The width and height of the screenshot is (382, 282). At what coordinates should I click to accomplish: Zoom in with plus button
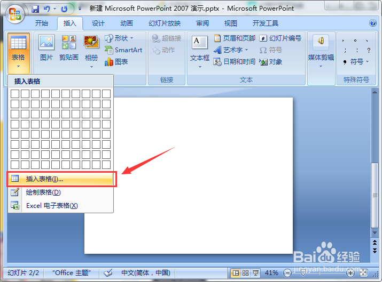(x=350, y=273)
